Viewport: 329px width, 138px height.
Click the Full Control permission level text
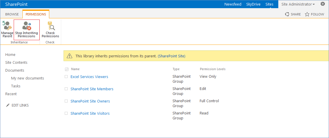(209, 101)
